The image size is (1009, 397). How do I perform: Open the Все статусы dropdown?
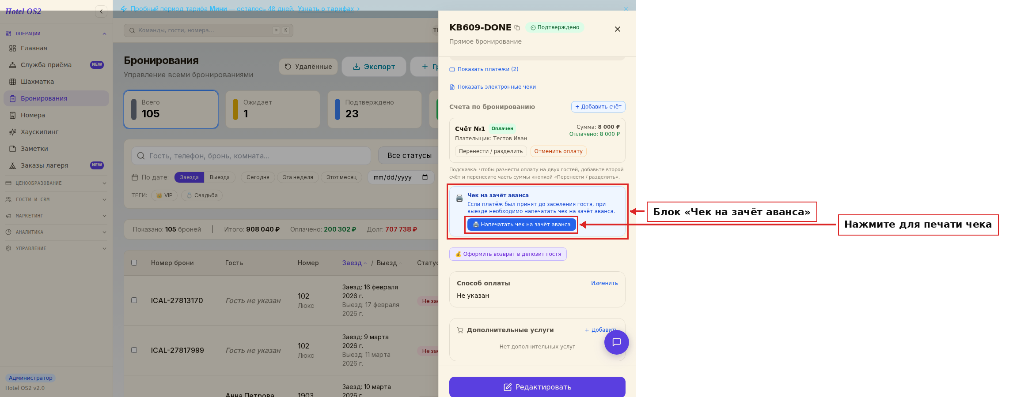point(409,156)
